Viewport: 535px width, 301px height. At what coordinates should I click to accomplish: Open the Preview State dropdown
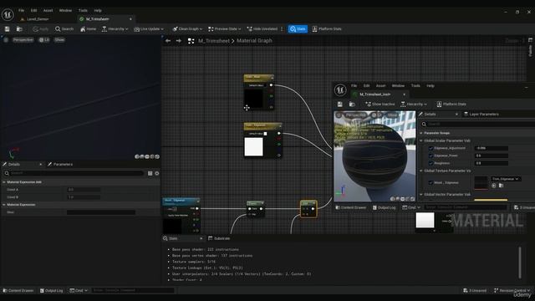pyautogui.click(x=225, y=29)
